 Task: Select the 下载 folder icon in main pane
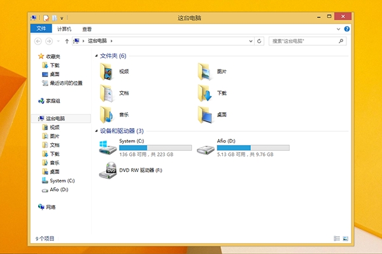pyautogui.click(x=204, y=93)
